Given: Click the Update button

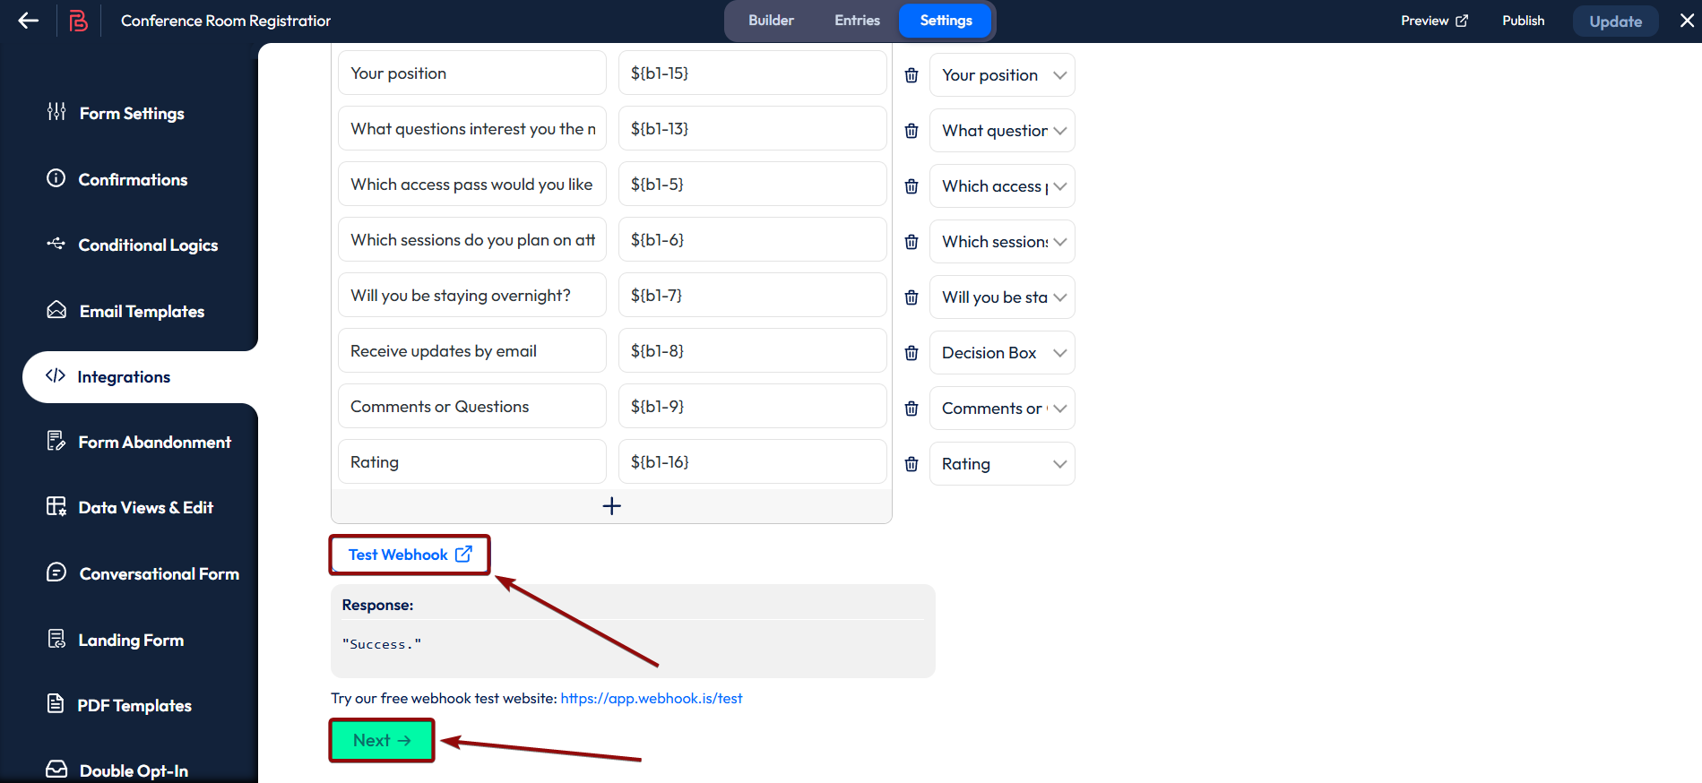Looking at the screenshot, I should tap(1615, 22).
